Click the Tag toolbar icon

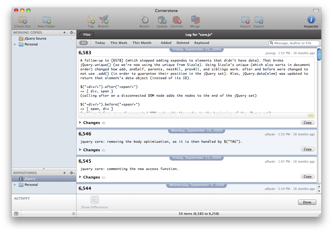(x=91, y=20)
